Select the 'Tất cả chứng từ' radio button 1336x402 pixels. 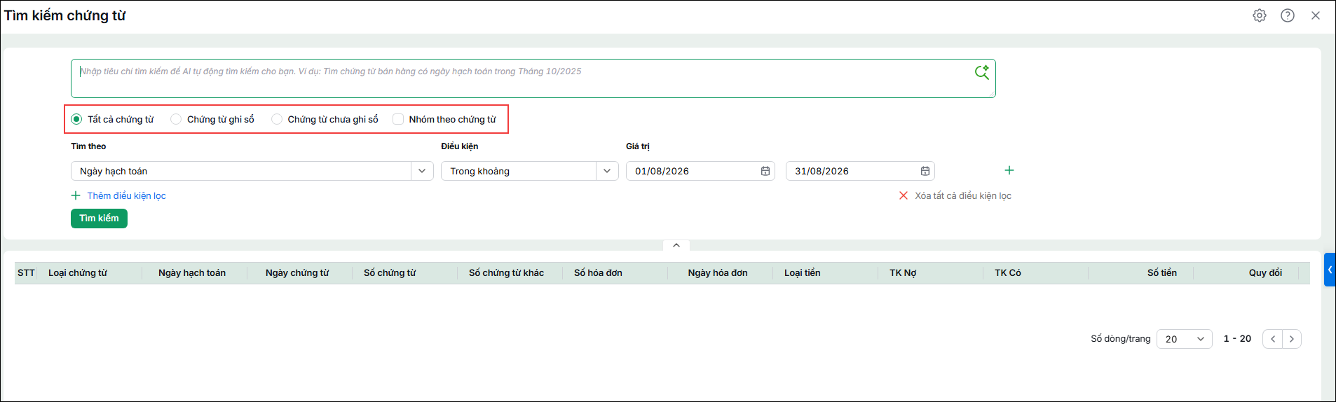(76, 119)
